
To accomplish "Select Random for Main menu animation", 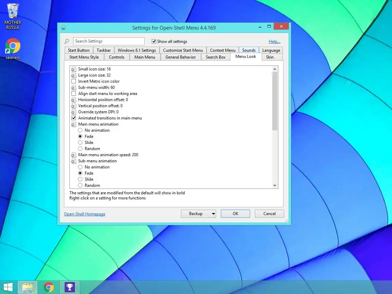I will (80, 148).
